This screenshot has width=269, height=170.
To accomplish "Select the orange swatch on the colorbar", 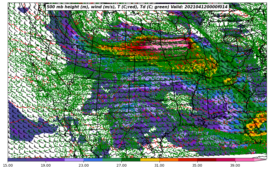I will pyautogui.click(x=169, y=160).
